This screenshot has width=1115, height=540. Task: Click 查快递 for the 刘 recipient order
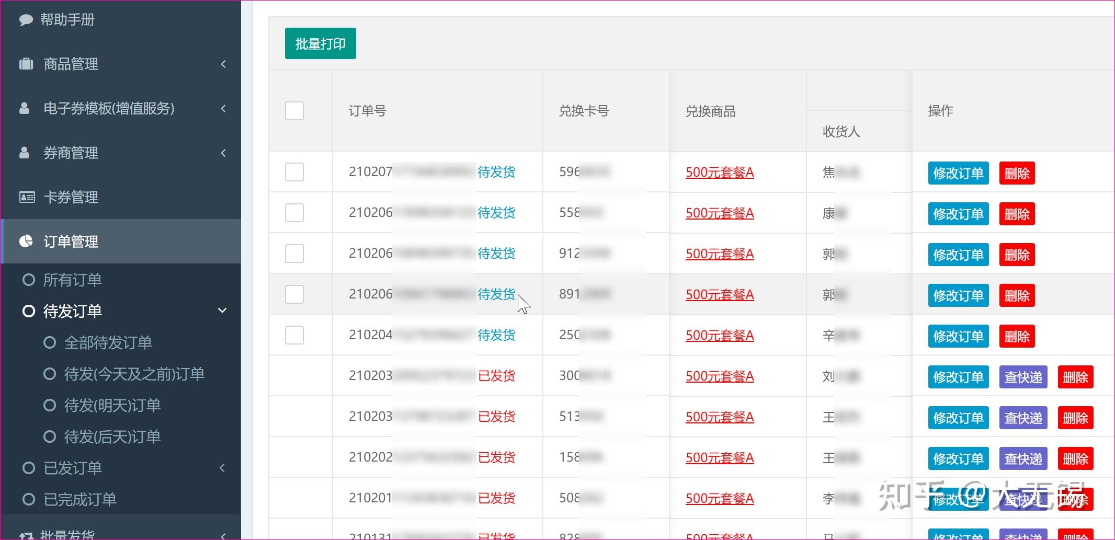(1023, 377)
